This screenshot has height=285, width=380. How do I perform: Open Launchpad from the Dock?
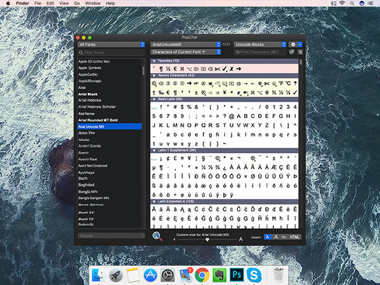116,275
